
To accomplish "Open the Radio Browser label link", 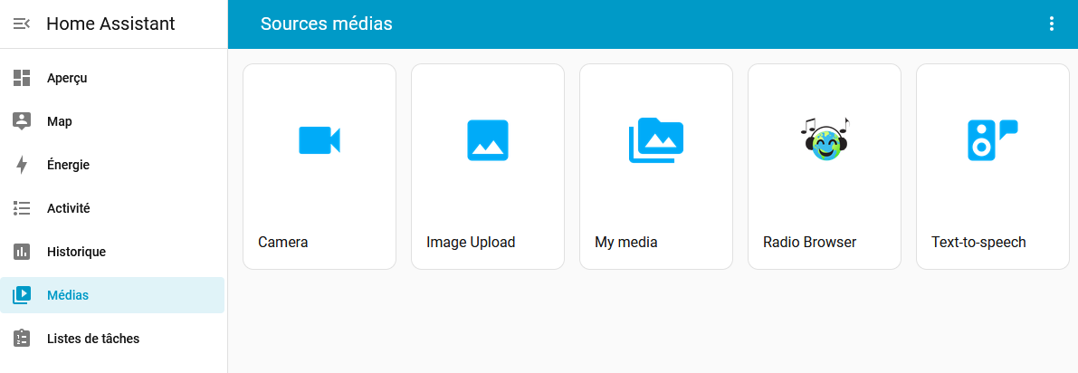I will pyautogui.click(x=809, y=243).
